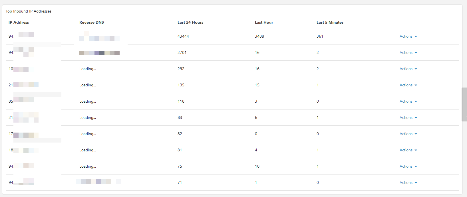Screen dimensions: 467x197
Task: Sort by the Last 5 Minutes column
Action: (330, 22)
